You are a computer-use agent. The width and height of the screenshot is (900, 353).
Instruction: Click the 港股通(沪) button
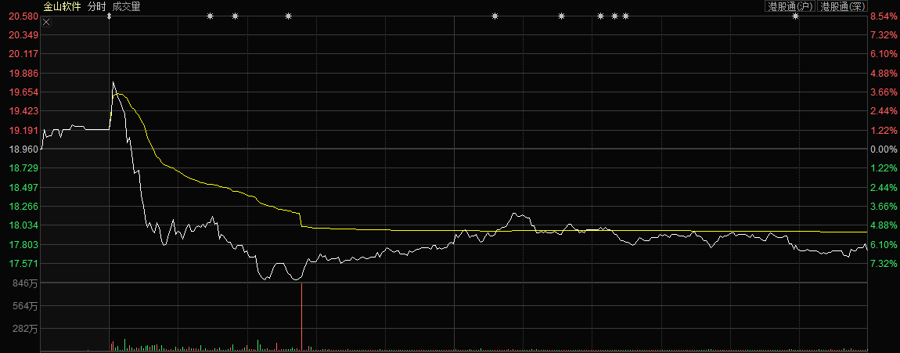[x=790, y=6]
